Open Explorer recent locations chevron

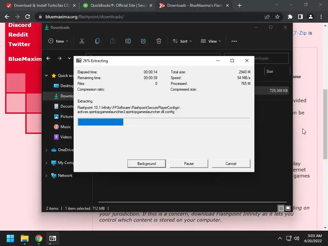pos(69,58)
